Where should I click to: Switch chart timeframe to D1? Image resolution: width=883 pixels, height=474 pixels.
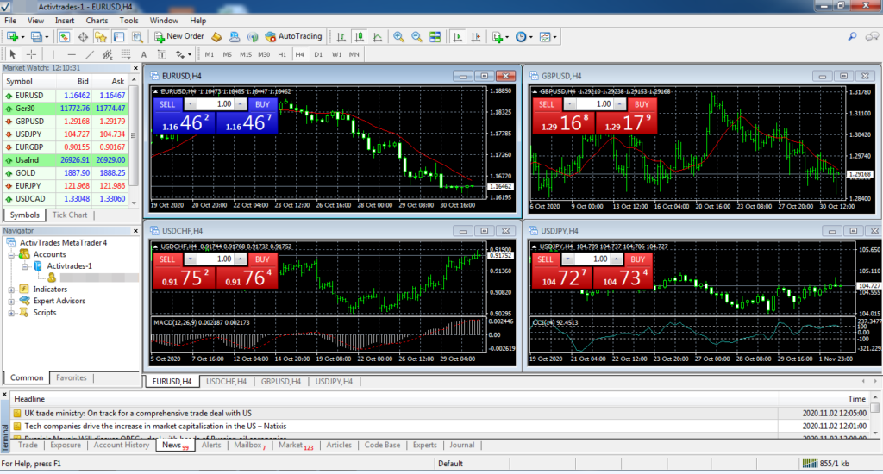318,54
